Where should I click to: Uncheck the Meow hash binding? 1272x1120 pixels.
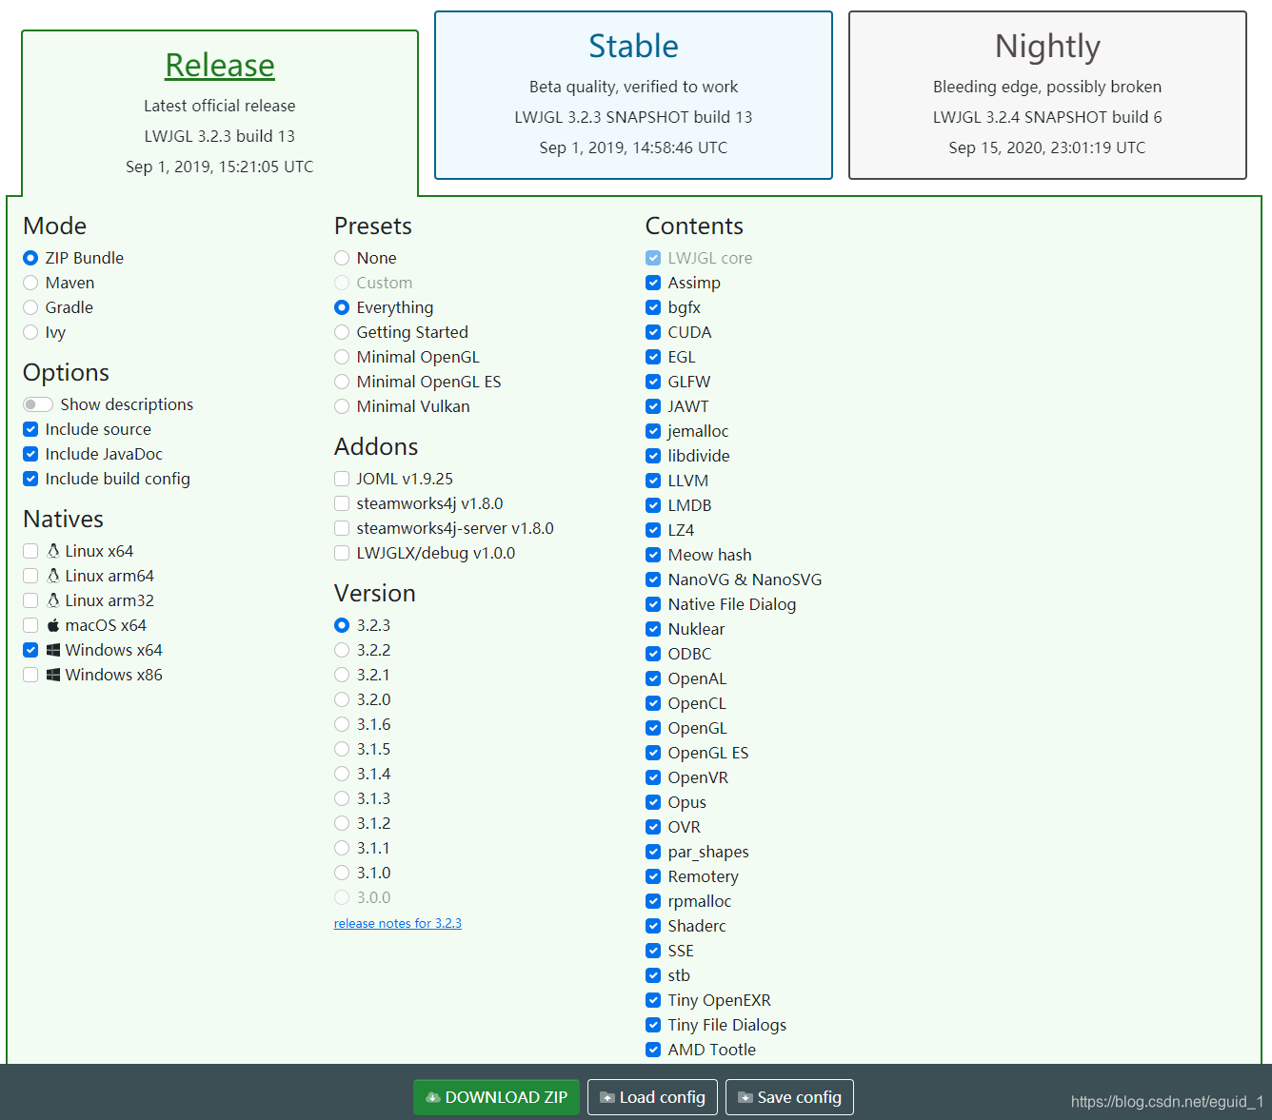[653, 555]
